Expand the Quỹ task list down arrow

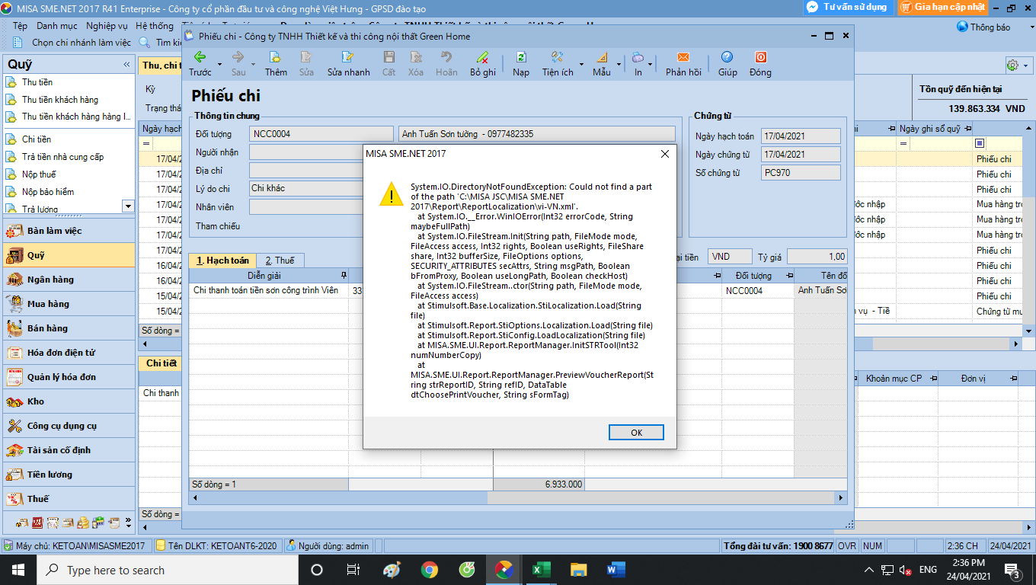click(128, 206)
